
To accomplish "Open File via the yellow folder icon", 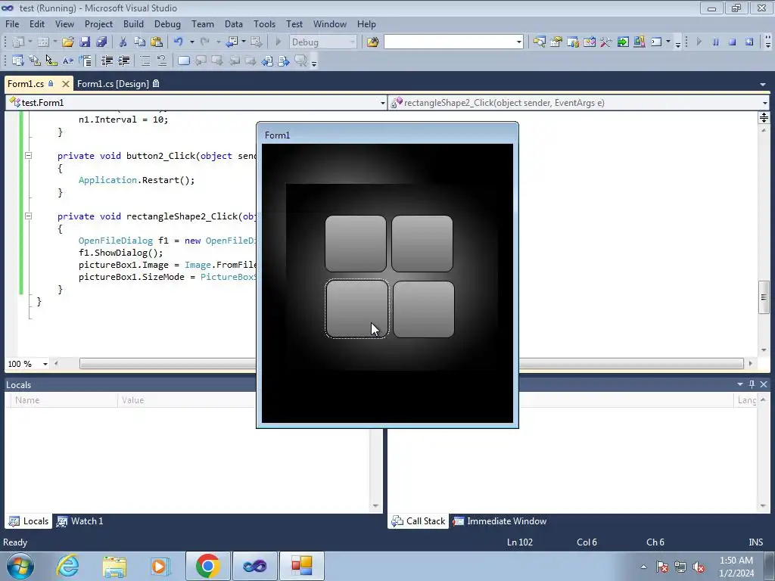I will (x=68, y=42).
